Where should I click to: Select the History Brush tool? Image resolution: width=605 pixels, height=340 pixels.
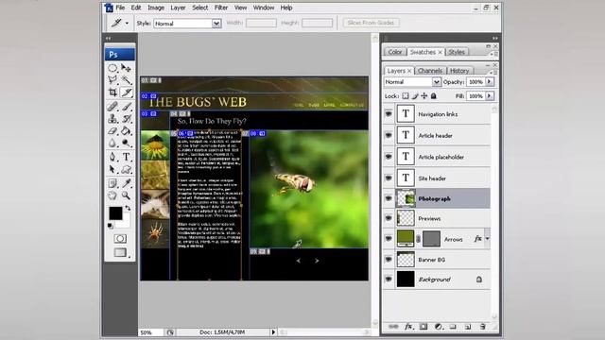click(126, 118)
